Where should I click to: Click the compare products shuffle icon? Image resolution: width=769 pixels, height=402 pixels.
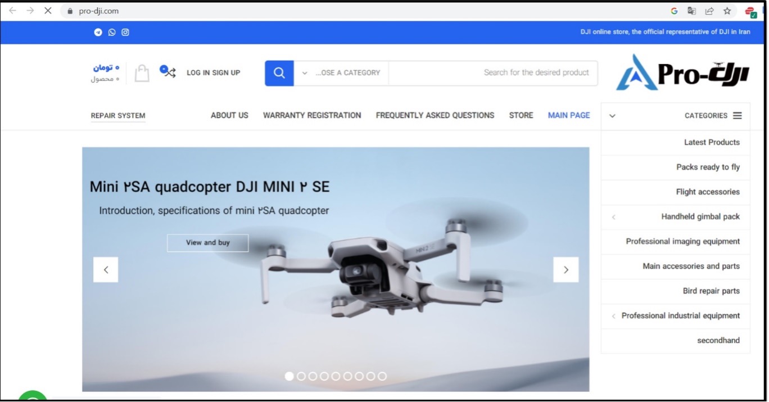point(168,71)
